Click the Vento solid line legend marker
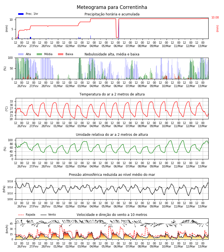This screenshot has width=224, height=252. point(43,215)
